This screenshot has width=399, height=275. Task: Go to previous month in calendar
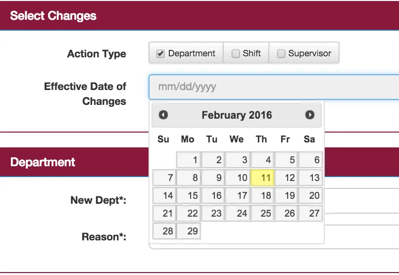163,115
